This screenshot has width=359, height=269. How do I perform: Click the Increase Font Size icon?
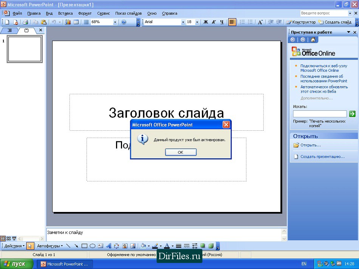(x=260, y=22)
